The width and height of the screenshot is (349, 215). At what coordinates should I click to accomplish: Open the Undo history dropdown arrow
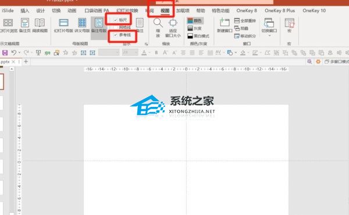20,53
